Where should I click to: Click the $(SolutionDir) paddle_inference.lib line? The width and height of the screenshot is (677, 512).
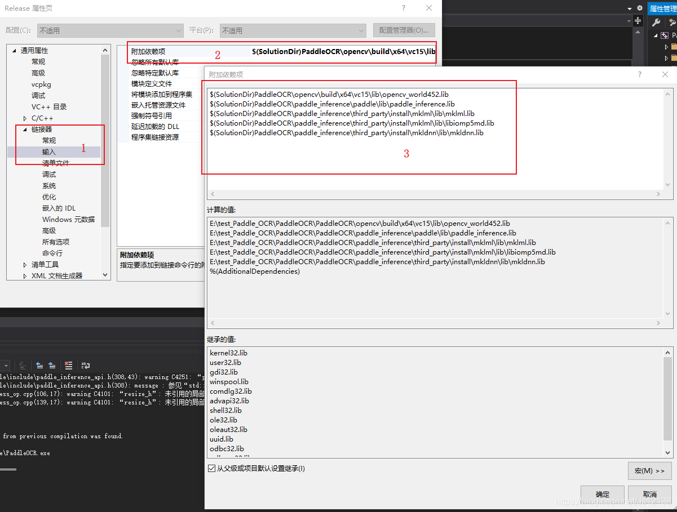pyautogui.click(x=332, y=104)
